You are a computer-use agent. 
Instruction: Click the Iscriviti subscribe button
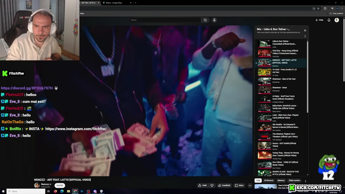click(x=60, y=185)
